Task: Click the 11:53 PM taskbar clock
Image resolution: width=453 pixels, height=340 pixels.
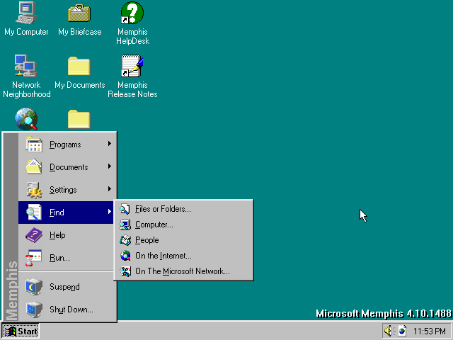Action: tap(429, 331)
